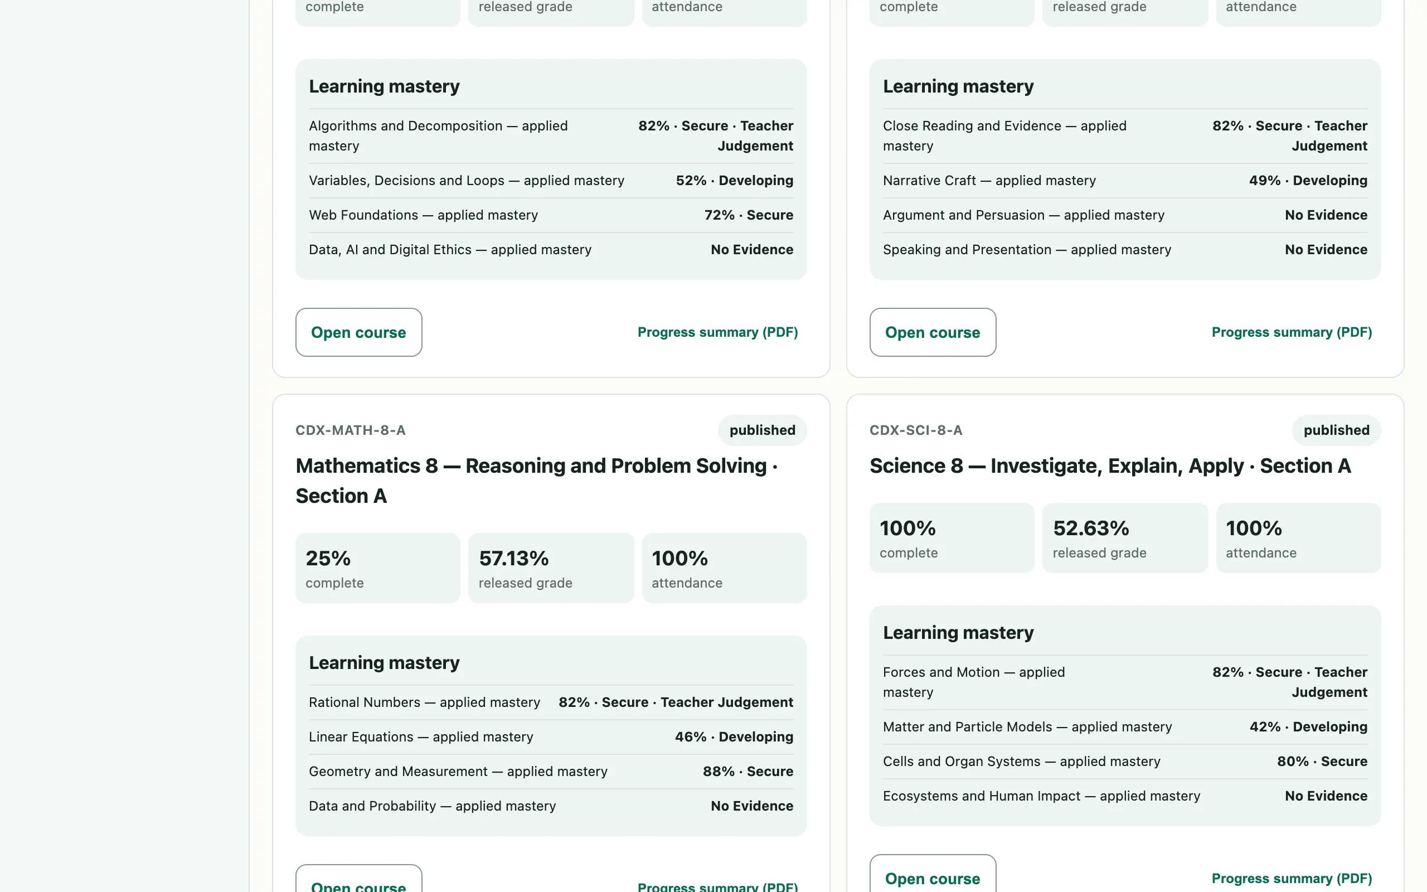Click the 57.13% released grade tile
Screen dimensions: 1427x892
coord(551,568)
